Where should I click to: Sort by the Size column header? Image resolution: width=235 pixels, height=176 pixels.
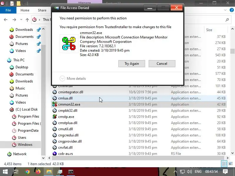click(209, 30)
